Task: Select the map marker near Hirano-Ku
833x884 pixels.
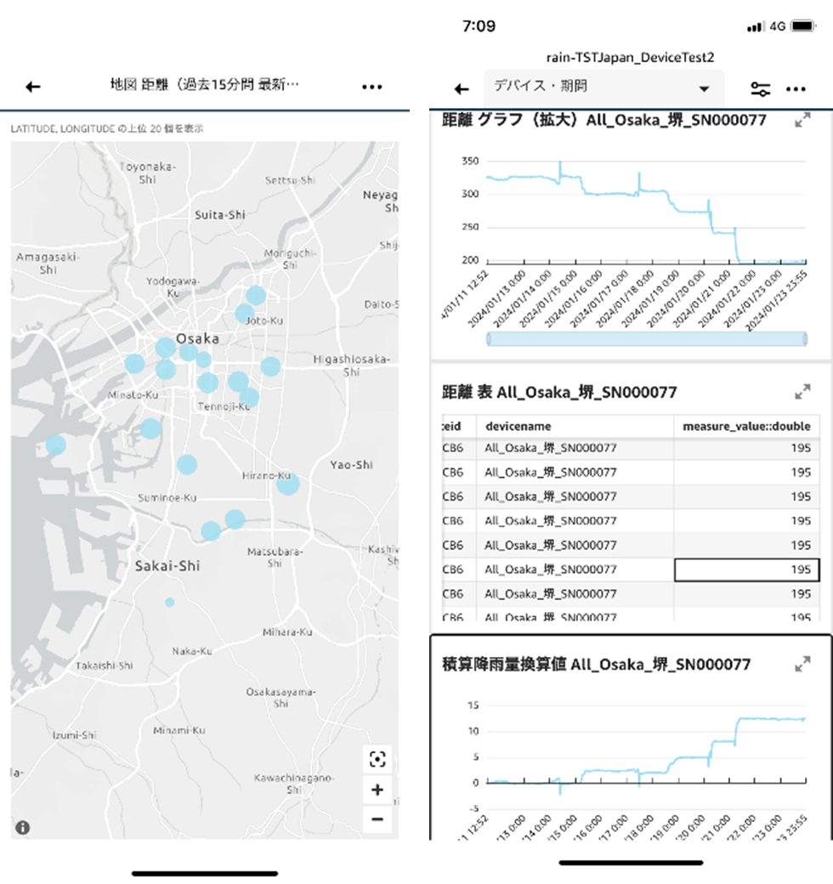Action: click(x=288, y=484)
